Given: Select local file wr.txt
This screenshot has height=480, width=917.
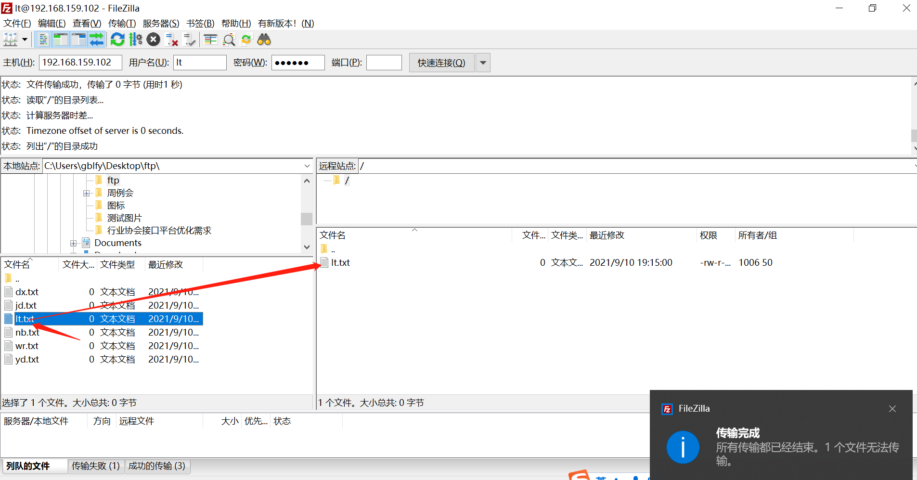Looking at the screenshot, I should tap(27, 346).
